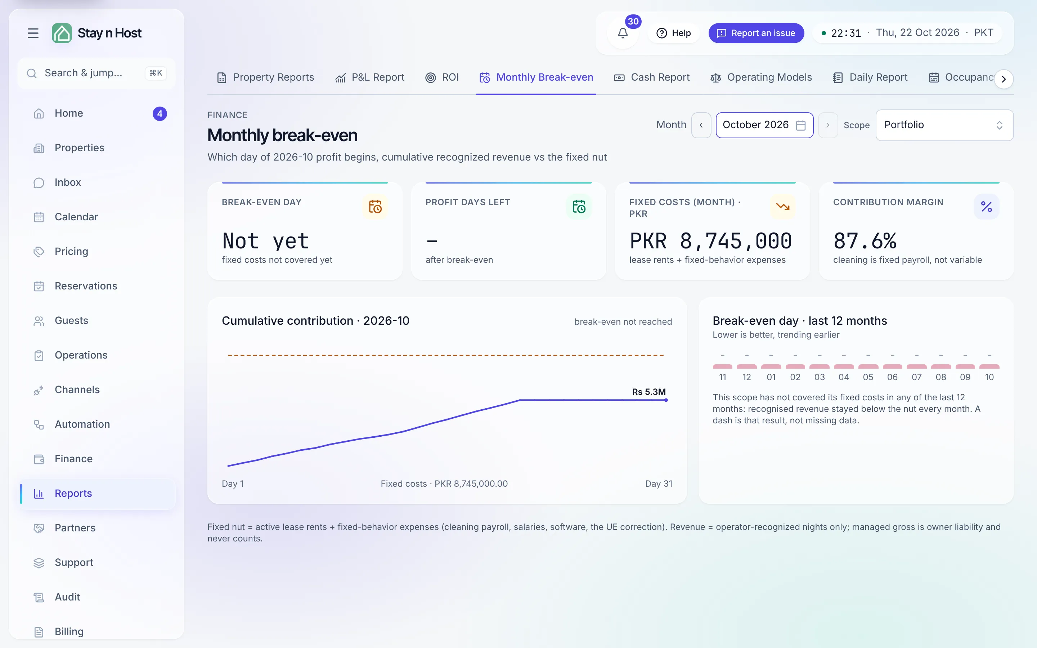Image resolution: width=1037 pixels, height=648 pixels.
Task: Switch to the P&L Report tab
Action: click(370, 77)
